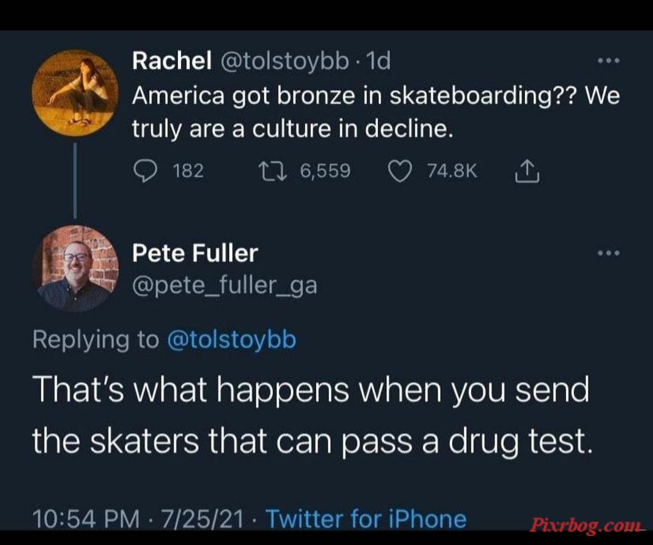Screen dimensions: 653x545
Task: Open the three-dot menu on Rachel's tweet
Action: [608, 61]
